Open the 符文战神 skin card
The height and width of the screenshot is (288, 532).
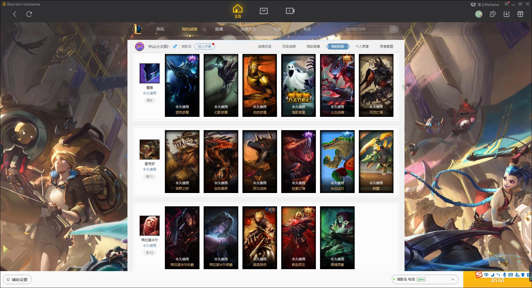[260, 161]
